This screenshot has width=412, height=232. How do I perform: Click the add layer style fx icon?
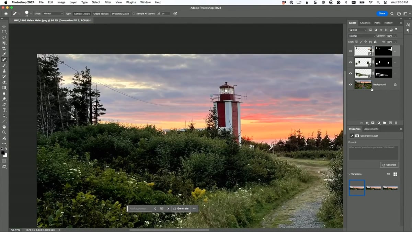(367, 123)
